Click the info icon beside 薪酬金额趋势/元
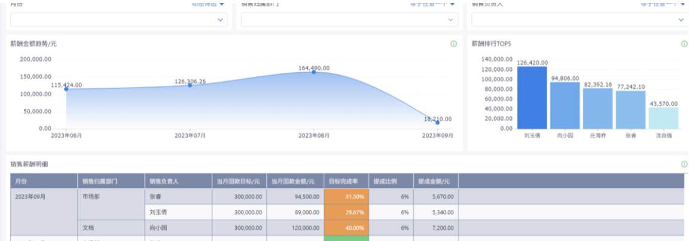This screenshot has height=241, width=689. pyautogui.click(x=454, y=44)
